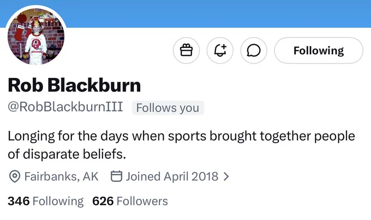
Task: Expand join date details with the chevron arrow
Action: click(226, 176)
